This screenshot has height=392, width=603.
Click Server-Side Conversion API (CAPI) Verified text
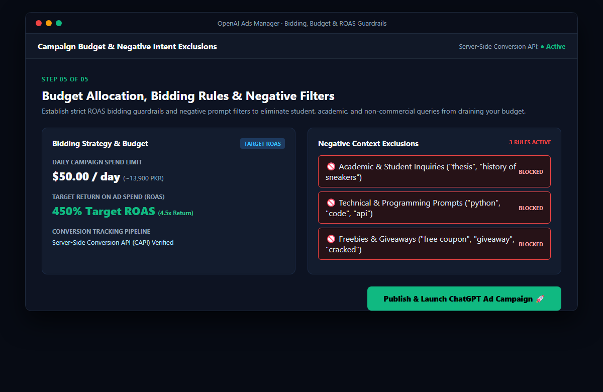click(x=113, y=242)
